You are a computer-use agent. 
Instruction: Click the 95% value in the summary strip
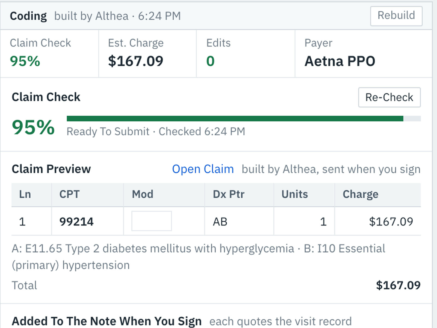pos(25,61)
